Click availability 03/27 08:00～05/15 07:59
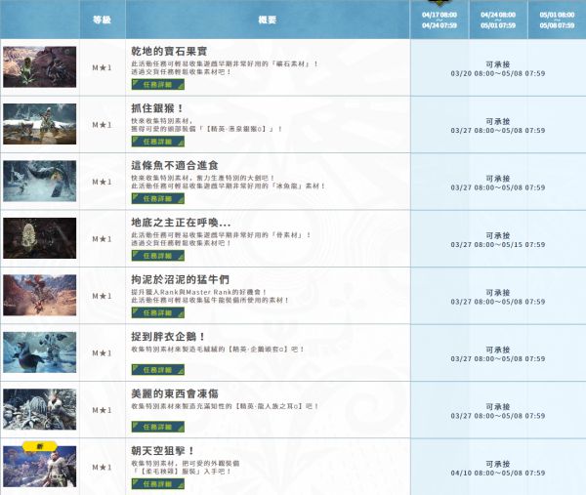 tap(498, 245)
